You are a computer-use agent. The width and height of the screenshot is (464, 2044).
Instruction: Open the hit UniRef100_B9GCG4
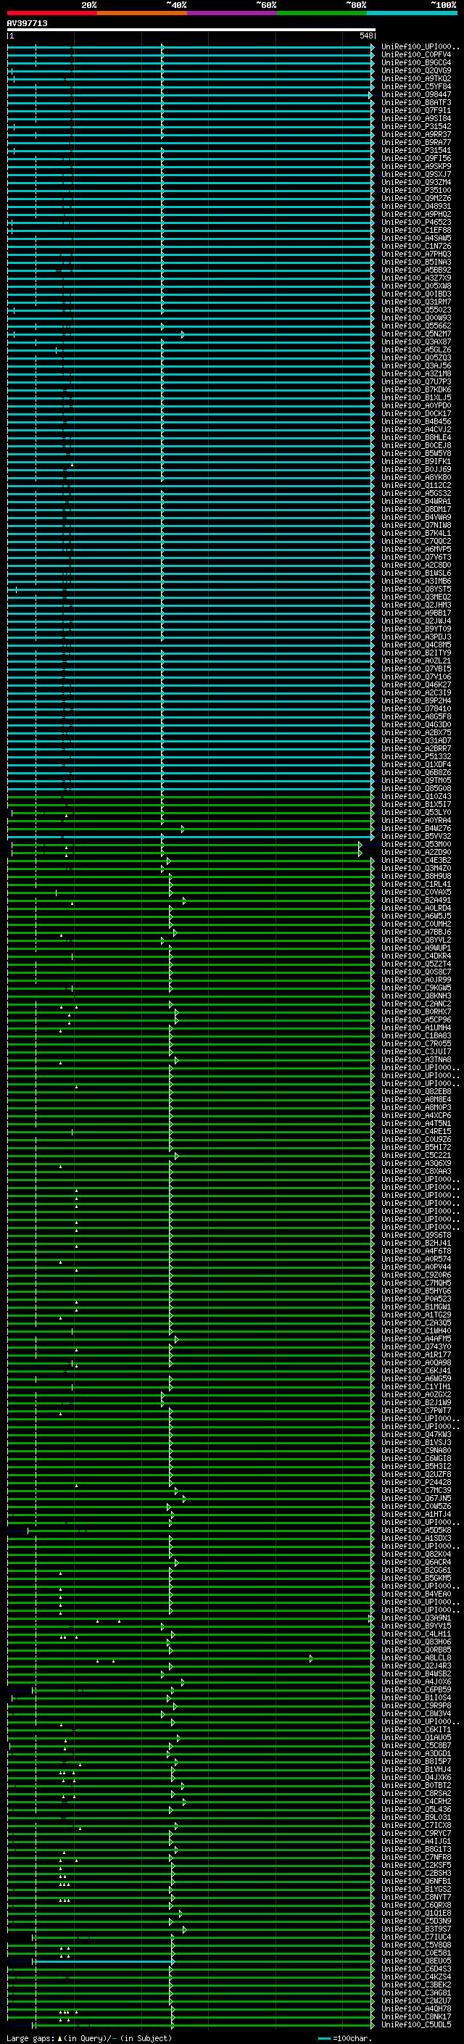pyautogui.click(x=416, y=62)
